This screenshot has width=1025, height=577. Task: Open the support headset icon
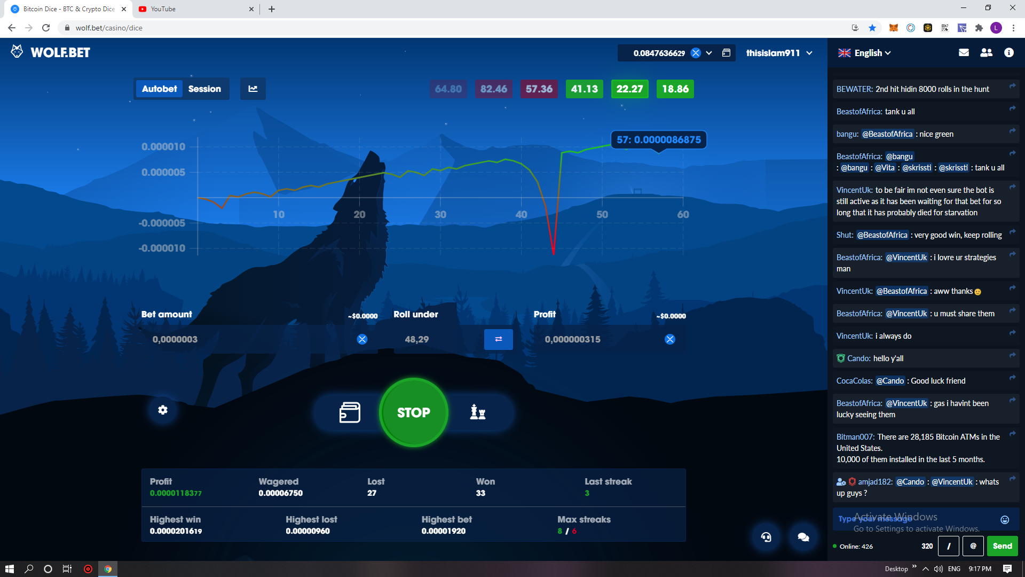tap(766, 537)
